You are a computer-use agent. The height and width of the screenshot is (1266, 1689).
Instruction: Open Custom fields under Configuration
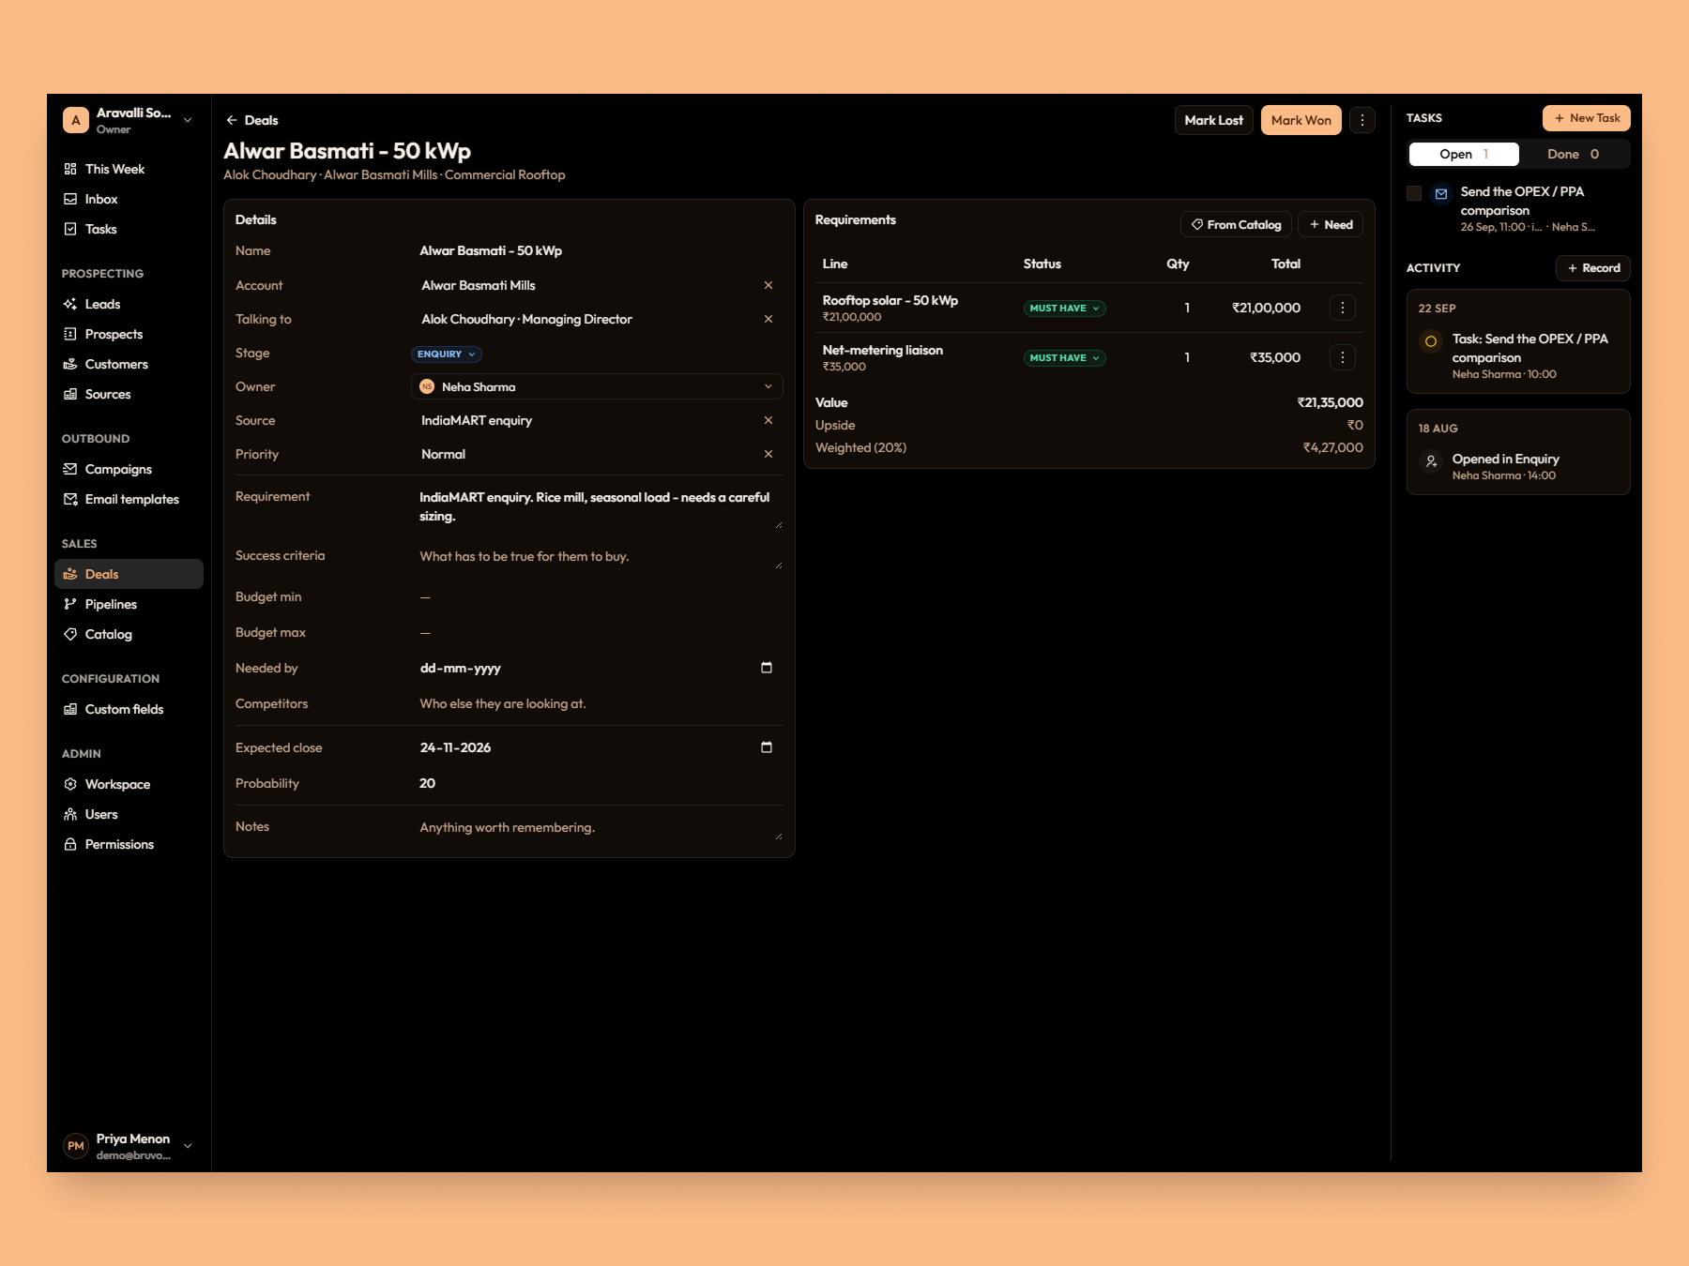(129, 709)
